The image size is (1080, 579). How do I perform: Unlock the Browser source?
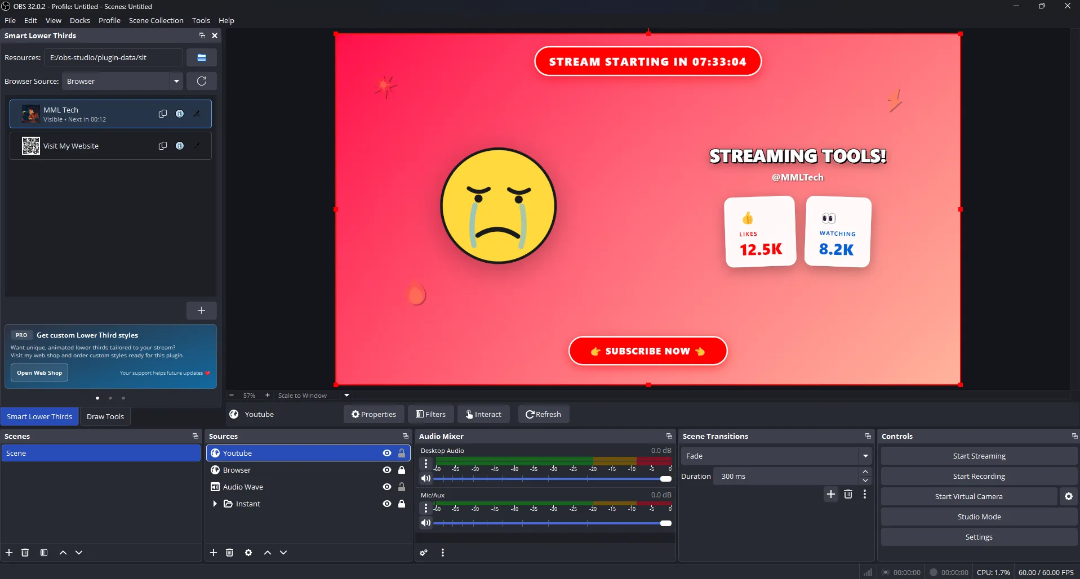[x=402, y=470]
